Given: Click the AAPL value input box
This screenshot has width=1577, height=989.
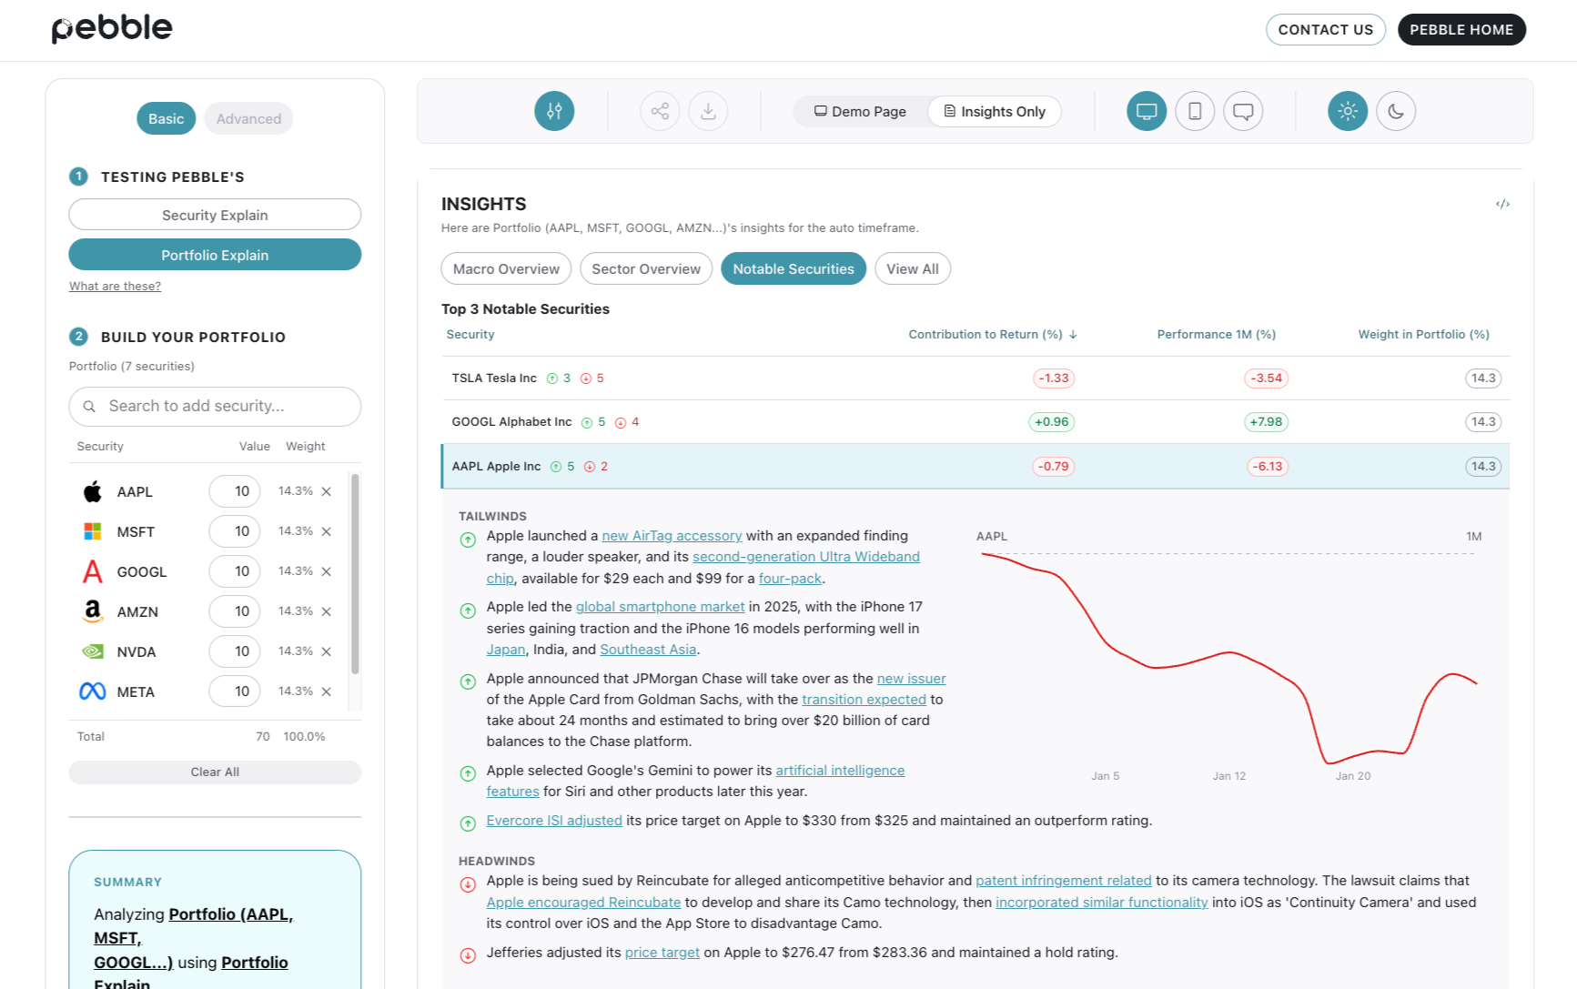Looking at the screenshot, I should (235, 491).
